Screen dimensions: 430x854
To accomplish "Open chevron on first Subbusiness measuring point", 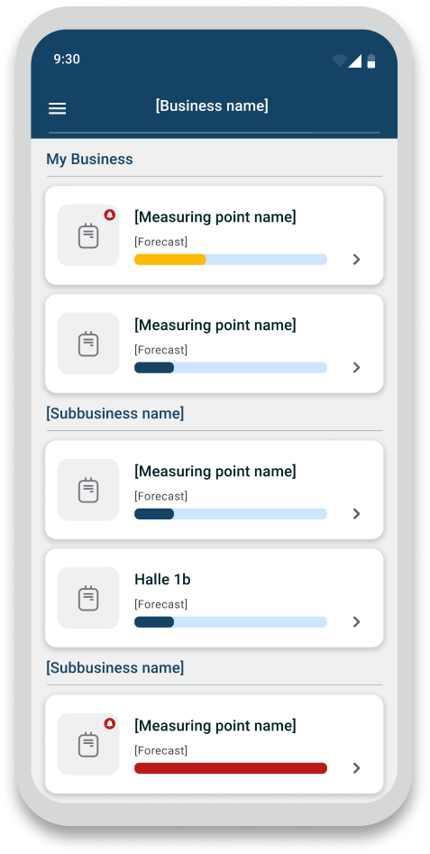I will 356,514.
